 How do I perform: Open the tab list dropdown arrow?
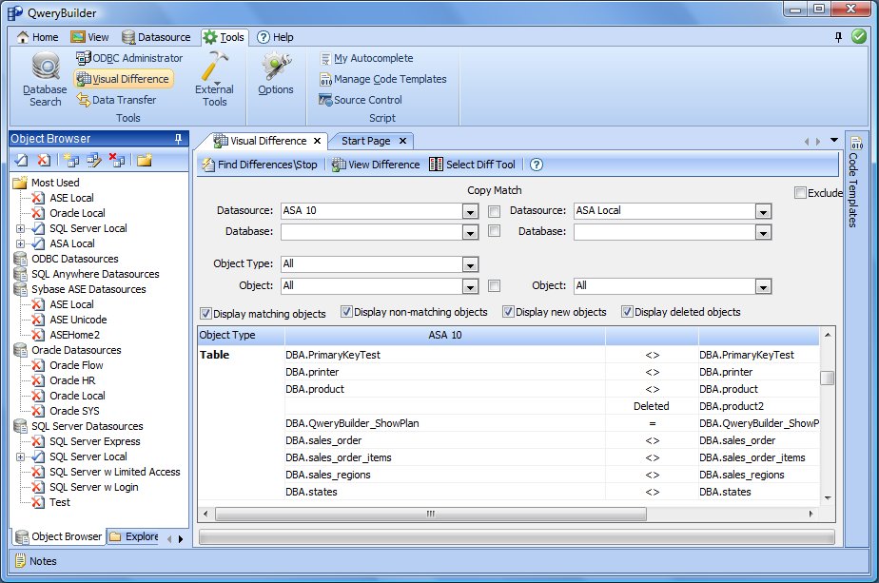point(834,140)
